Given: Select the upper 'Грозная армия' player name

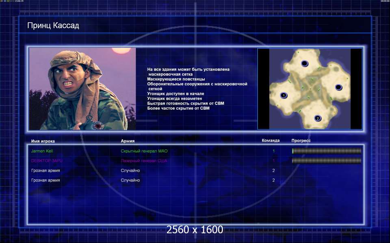Looking at the screenshot, I should pyautogui.click(x=45, y=171).
